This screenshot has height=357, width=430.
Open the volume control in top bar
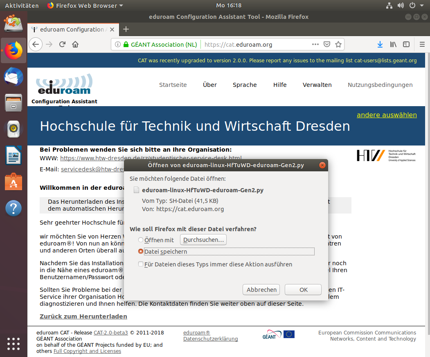[x=401, y=5]
